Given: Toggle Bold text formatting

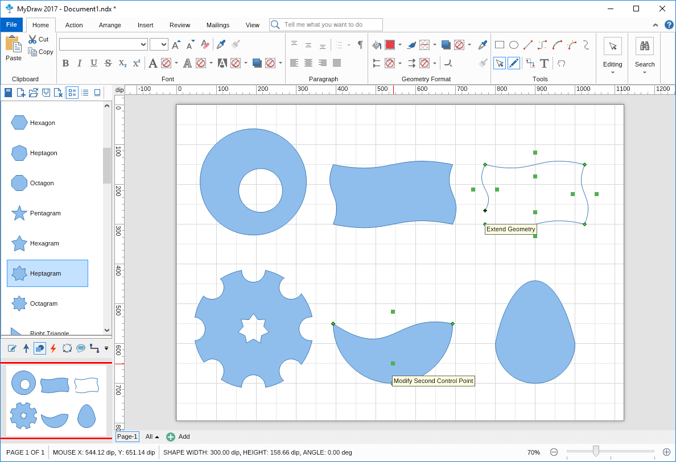Looking at the screenshot, I should pyautogui.click(x=65, y=63).
